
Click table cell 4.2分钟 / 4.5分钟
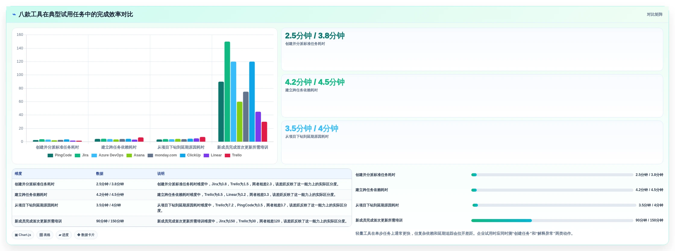tap(110, 195)
